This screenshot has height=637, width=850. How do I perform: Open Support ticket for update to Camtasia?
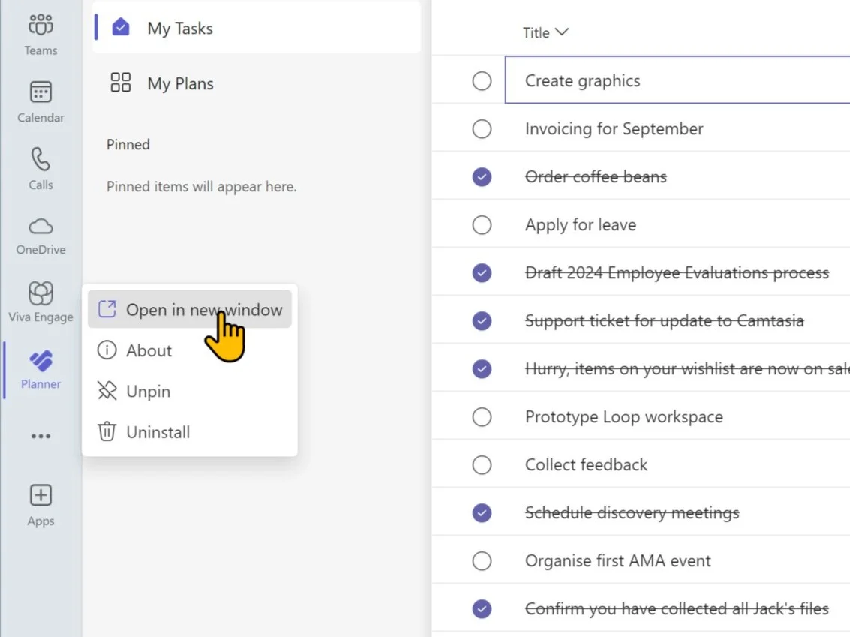pyautogui.click(x=664, y=321)
